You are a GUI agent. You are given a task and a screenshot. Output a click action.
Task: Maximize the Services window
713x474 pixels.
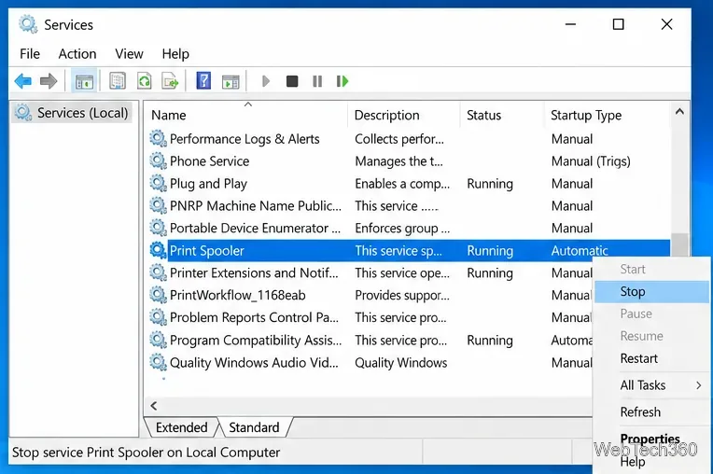click(x=619, y=24)
